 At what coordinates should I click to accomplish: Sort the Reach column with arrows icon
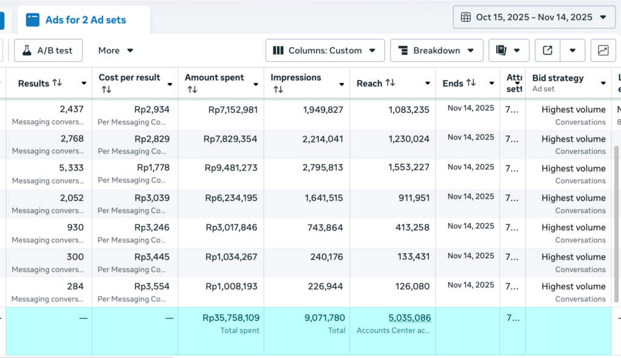coord(390,83)
